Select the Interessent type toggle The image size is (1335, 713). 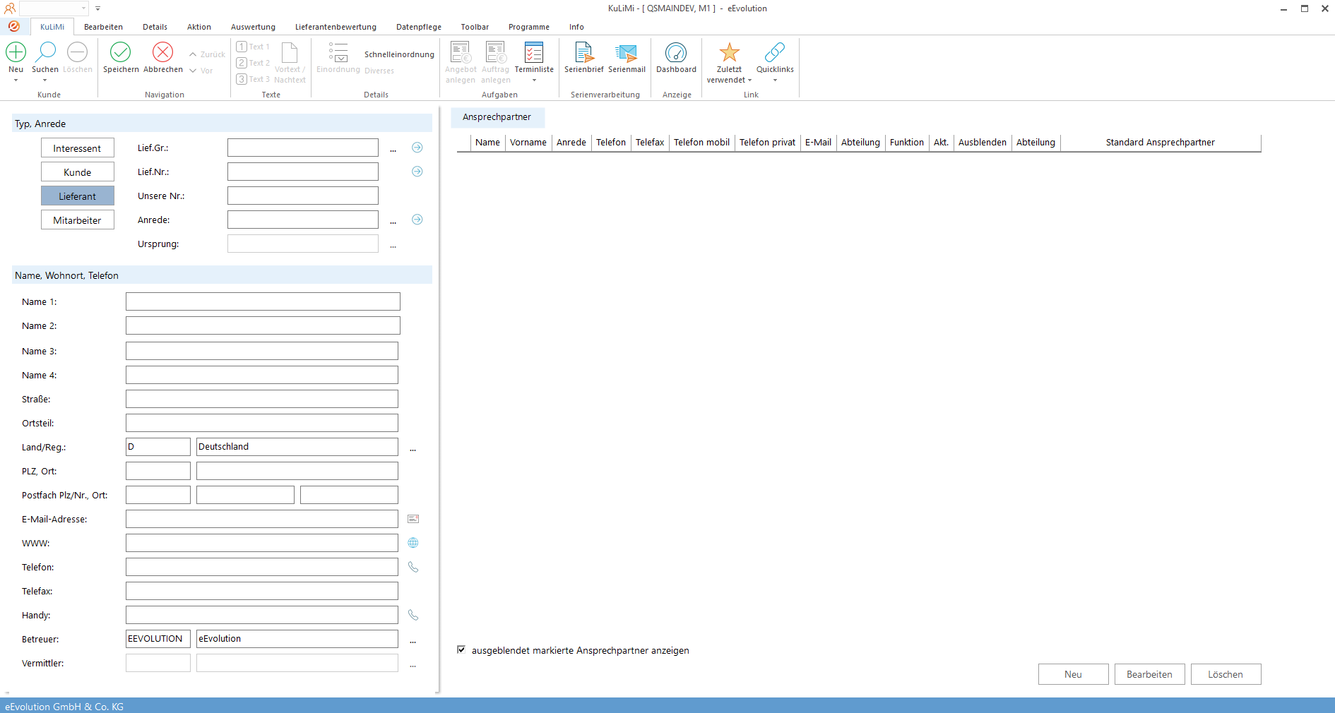pos(78,148)
